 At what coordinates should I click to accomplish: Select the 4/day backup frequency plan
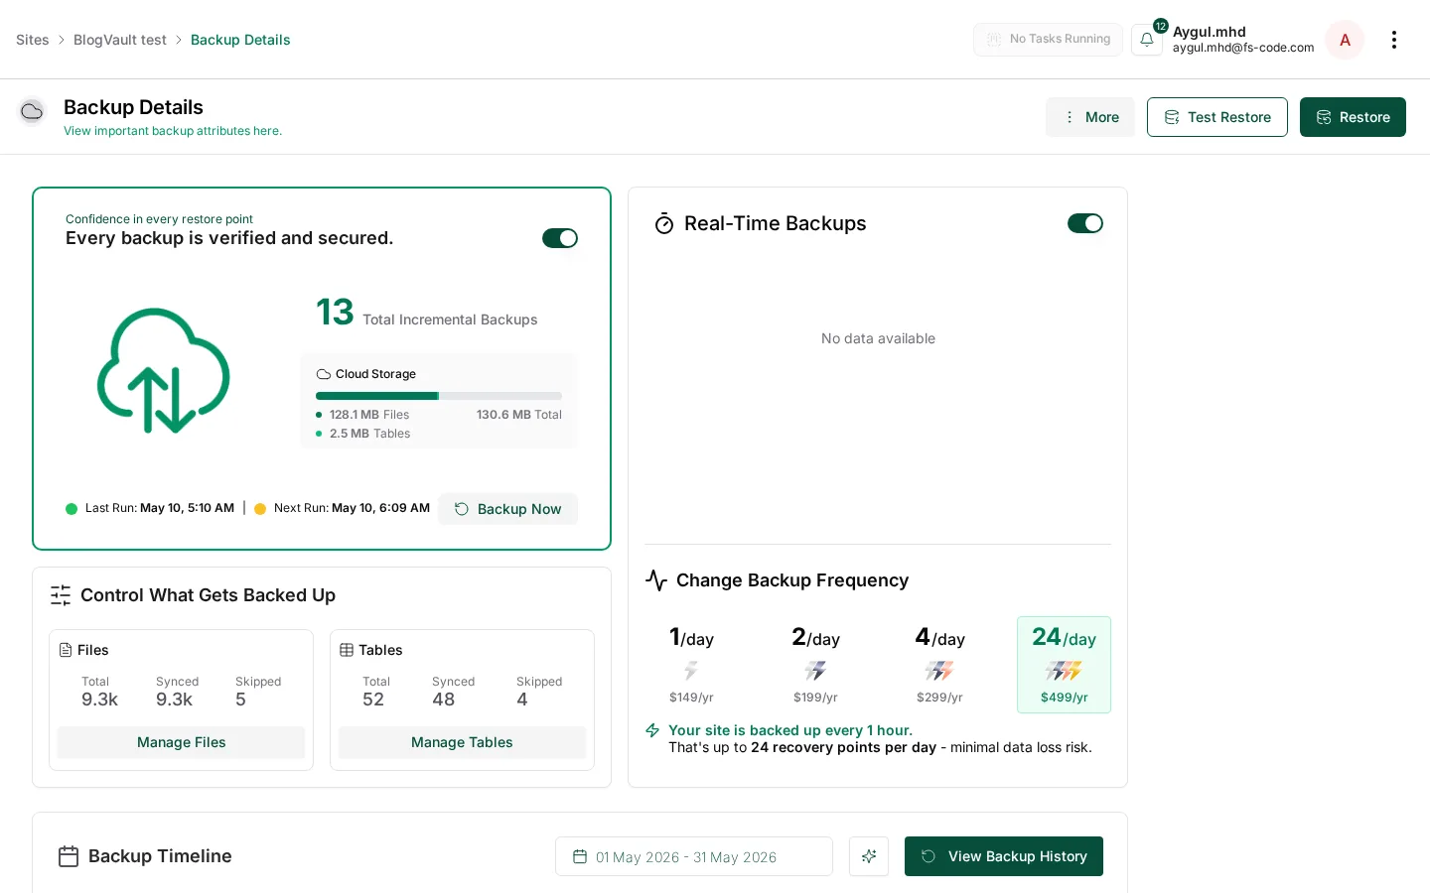click(939, 665)
